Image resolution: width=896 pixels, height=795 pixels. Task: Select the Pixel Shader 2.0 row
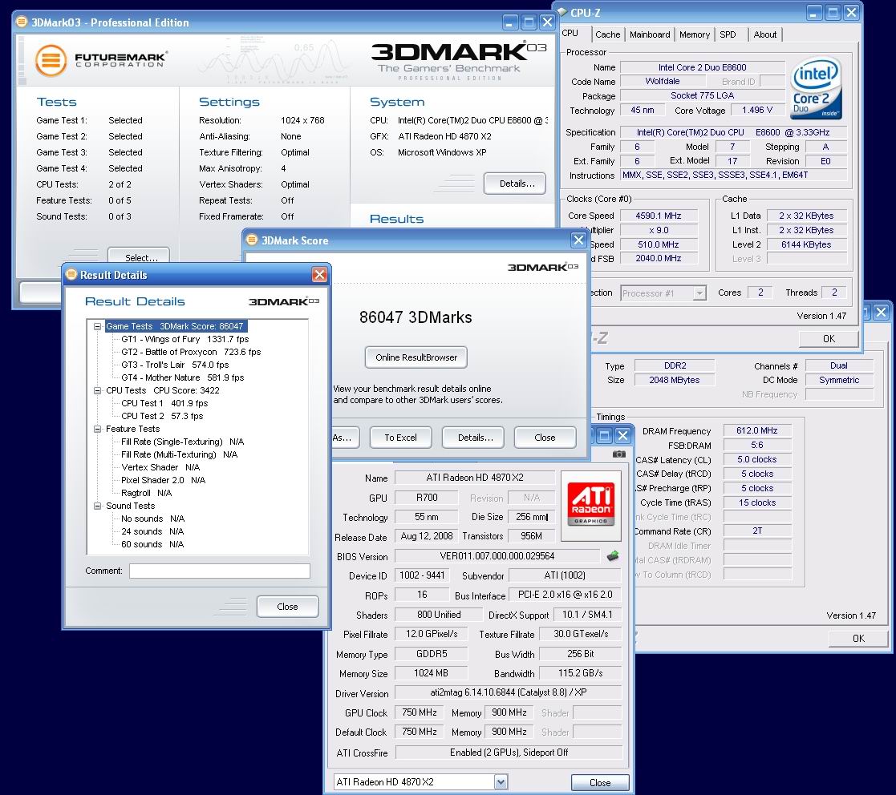[x=164, y=480]
